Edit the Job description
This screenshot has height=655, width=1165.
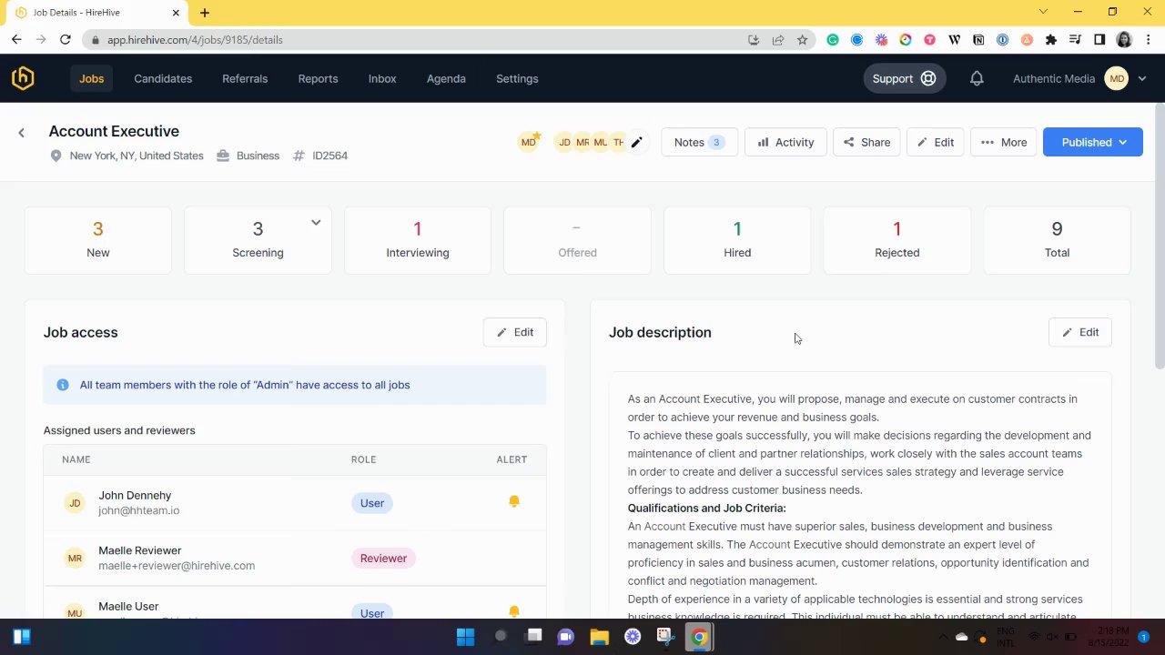pos(1079,332)
